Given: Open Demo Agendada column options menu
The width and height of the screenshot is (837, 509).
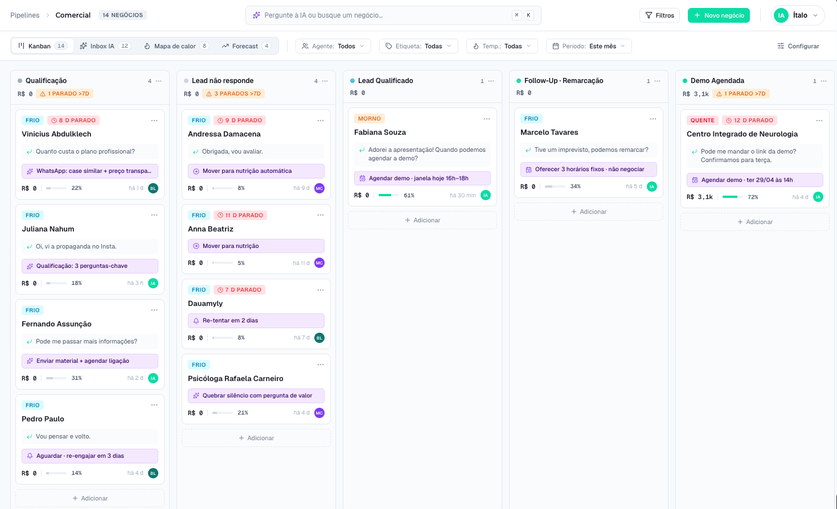Looking at the screenshot, I should pos(823,81).
